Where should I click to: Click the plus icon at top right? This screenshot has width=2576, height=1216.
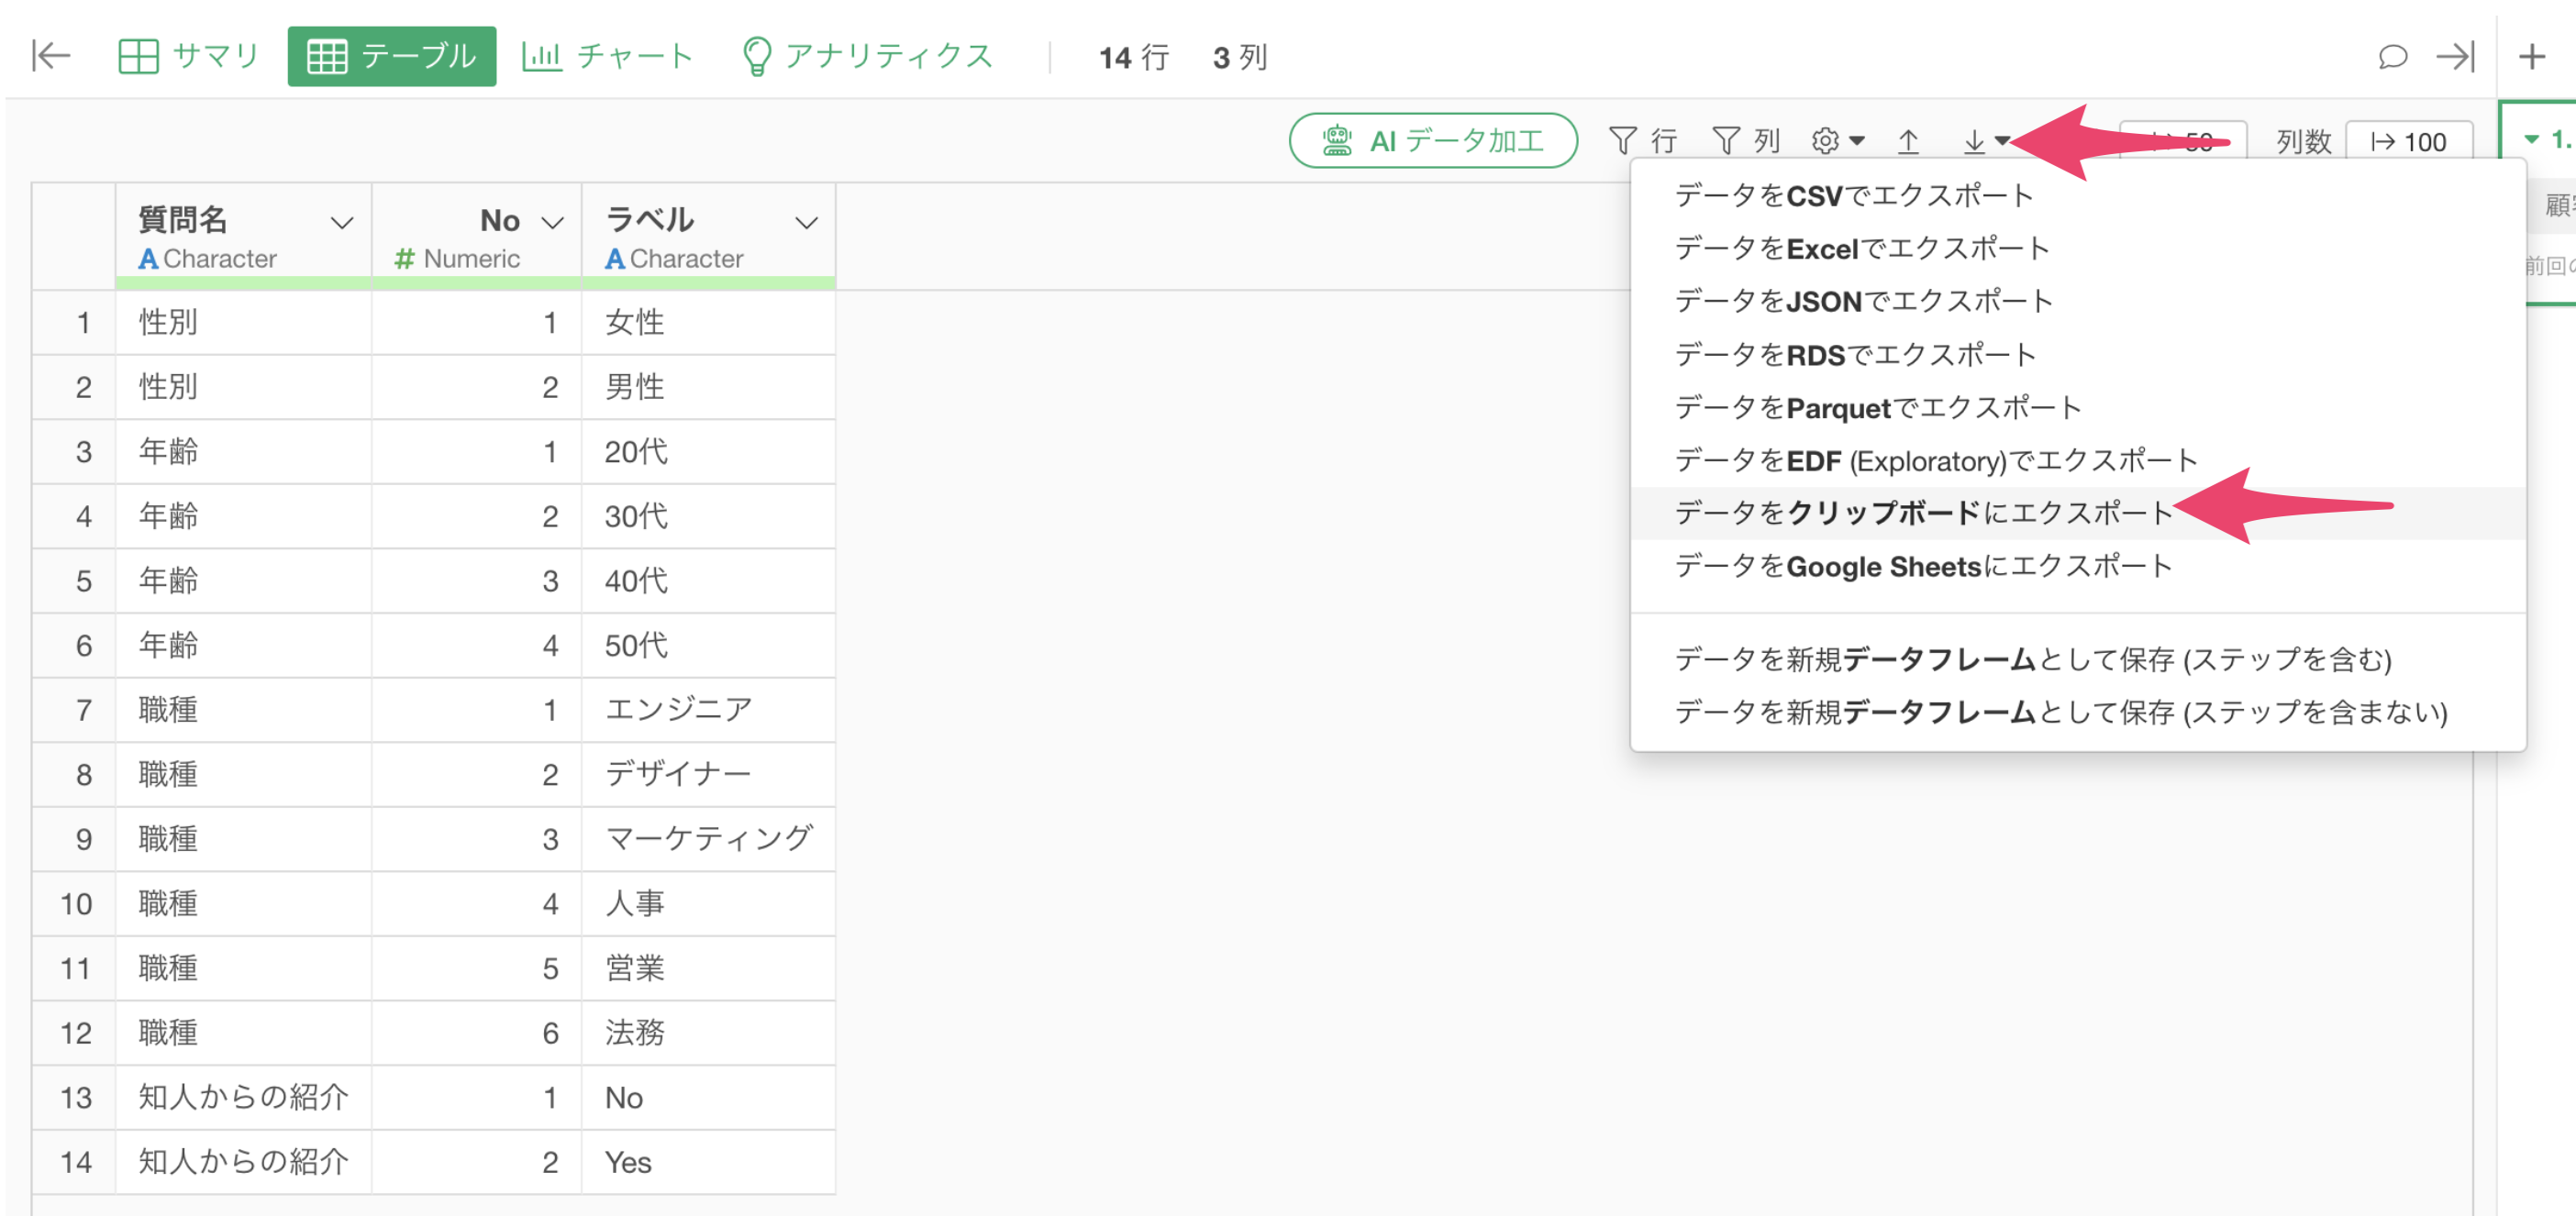point(2531,57)
